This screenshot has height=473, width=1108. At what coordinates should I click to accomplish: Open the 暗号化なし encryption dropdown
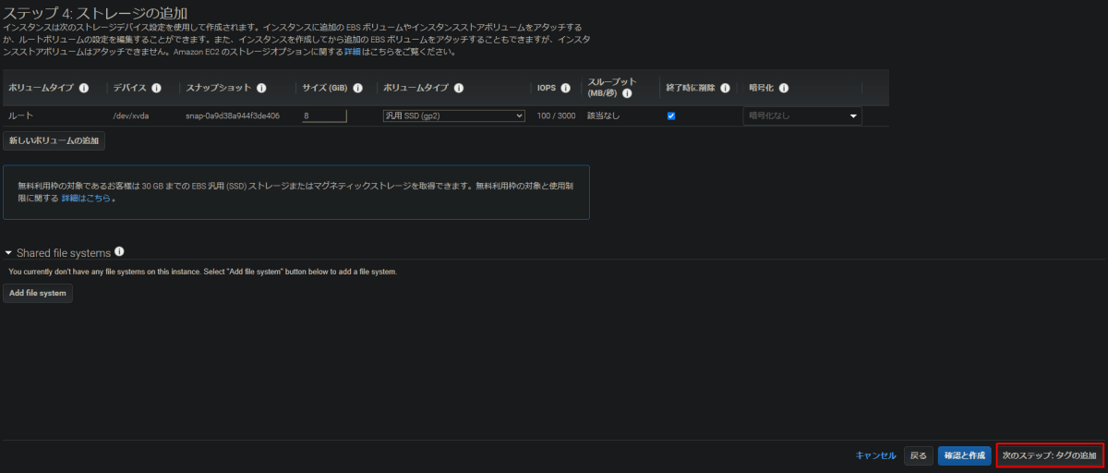(802, 115)
